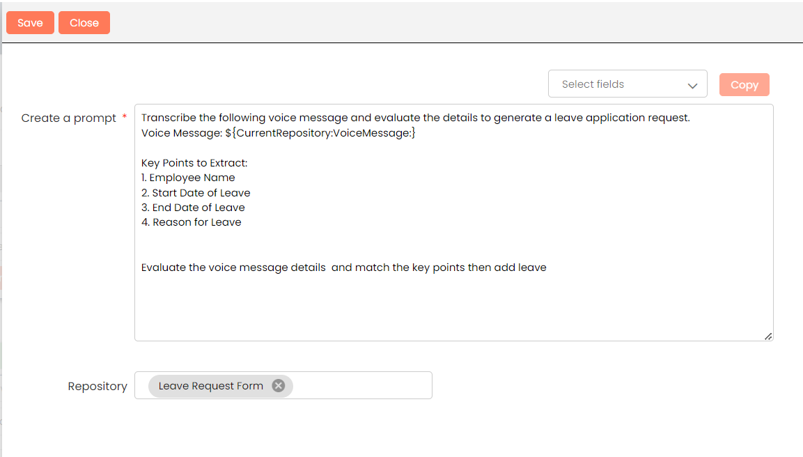Click the first line starting with Transcribe
The image size is (803, 457).
(415, 118)
